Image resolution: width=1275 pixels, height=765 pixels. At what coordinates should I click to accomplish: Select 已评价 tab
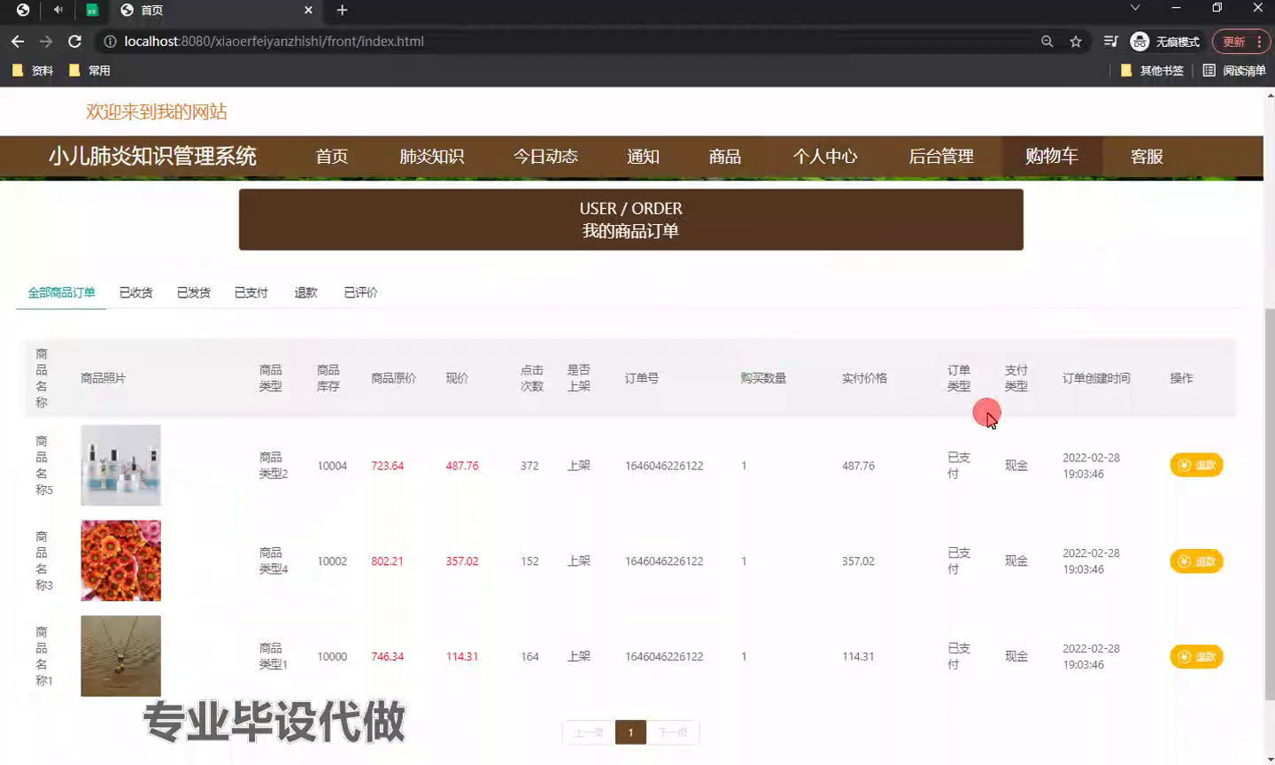(x=360, y=292)
